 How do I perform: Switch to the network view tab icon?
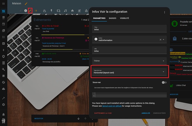click(86, 11)
